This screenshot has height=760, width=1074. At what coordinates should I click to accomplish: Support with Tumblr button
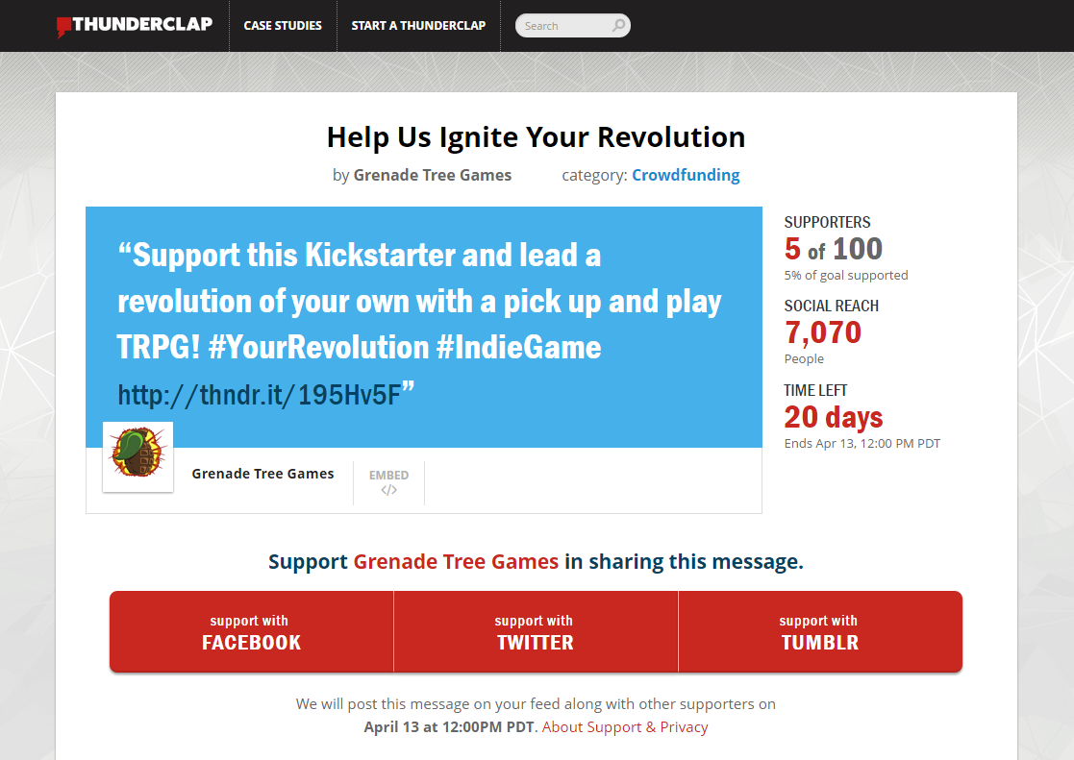[x=820, y=631]
